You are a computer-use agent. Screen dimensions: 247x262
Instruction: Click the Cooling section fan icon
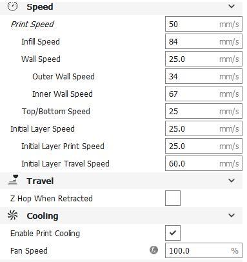tap(13, 216)
